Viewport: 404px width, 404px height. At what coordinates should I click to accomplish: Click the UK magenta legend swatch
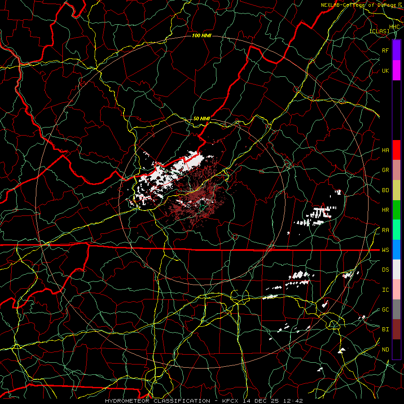click(x=396, y=70)
